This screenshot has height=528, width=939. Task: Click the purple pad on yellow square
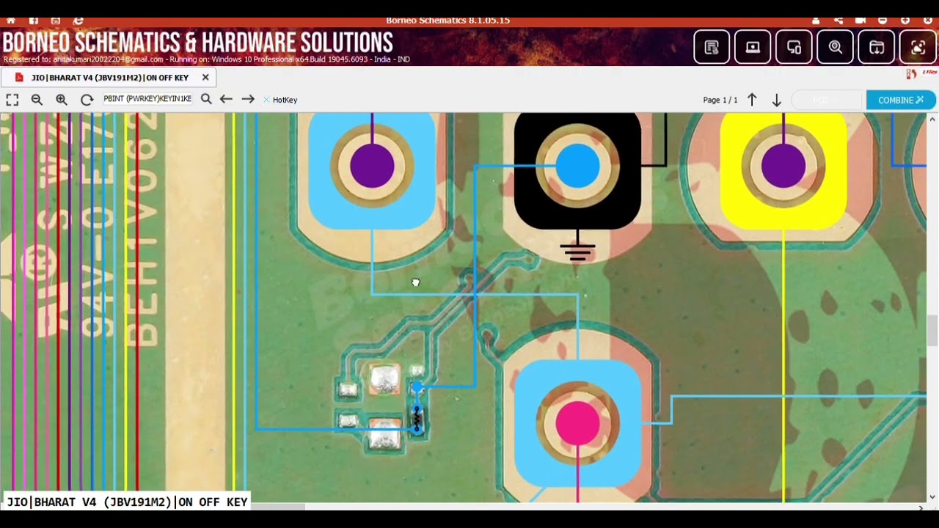coord(783,166)
